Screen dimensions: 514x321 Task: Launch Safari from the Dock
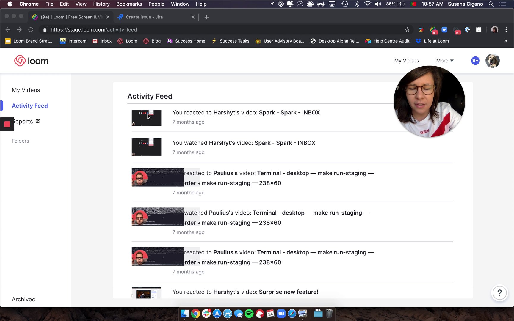coord(292,314)
